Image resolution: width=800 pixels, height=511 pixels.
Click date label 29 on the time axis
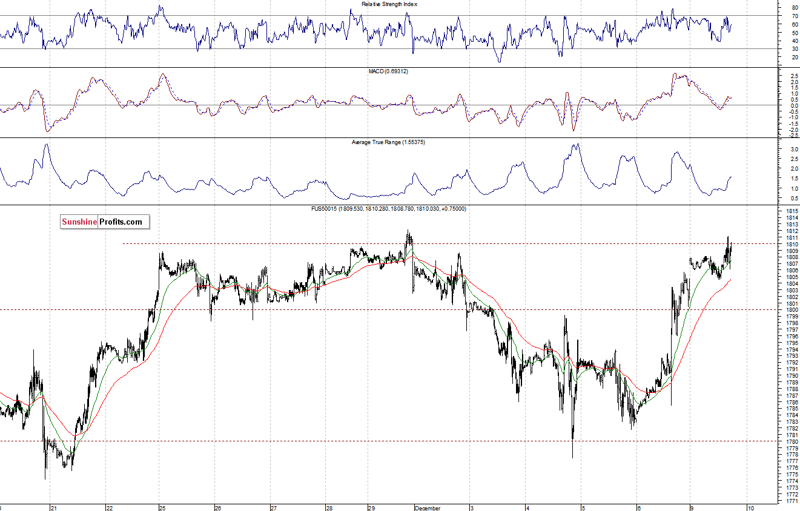pyautogui.click(x=371, y=508)
